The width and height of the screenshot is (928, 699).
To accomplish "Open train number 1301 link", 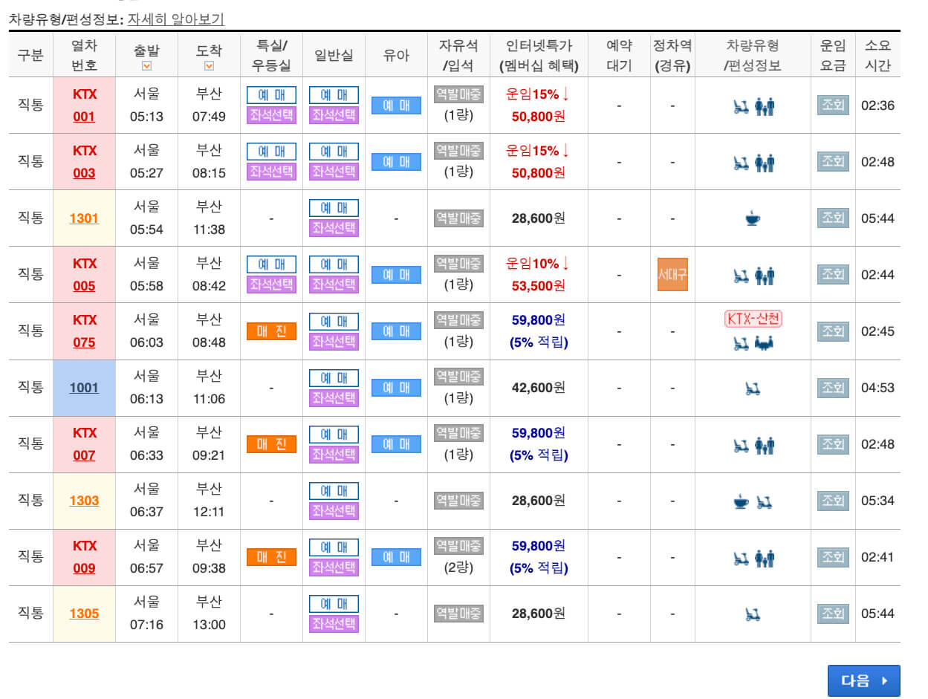I will 84,218.
